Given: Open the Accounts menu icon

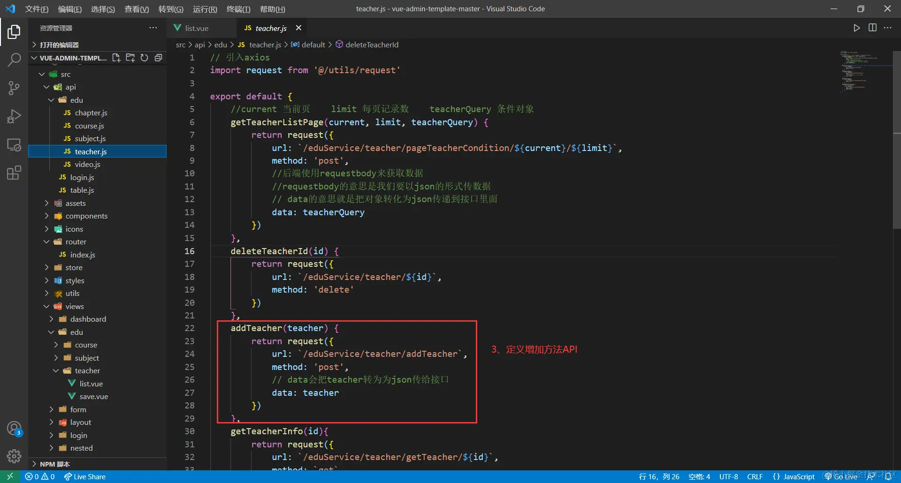Looking at the screenshot, I should (14, 429).
